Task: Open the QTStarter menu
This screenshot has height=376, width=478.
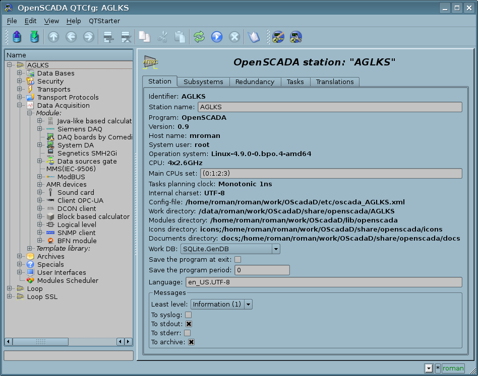Action: (104, 21)
